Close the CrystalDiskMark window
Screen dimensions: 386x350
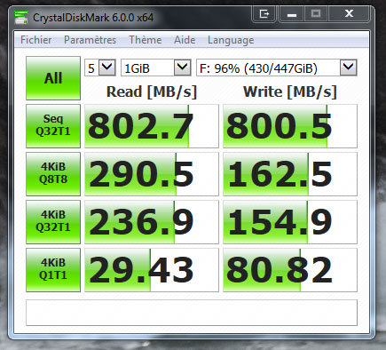(x=349, y=13)
